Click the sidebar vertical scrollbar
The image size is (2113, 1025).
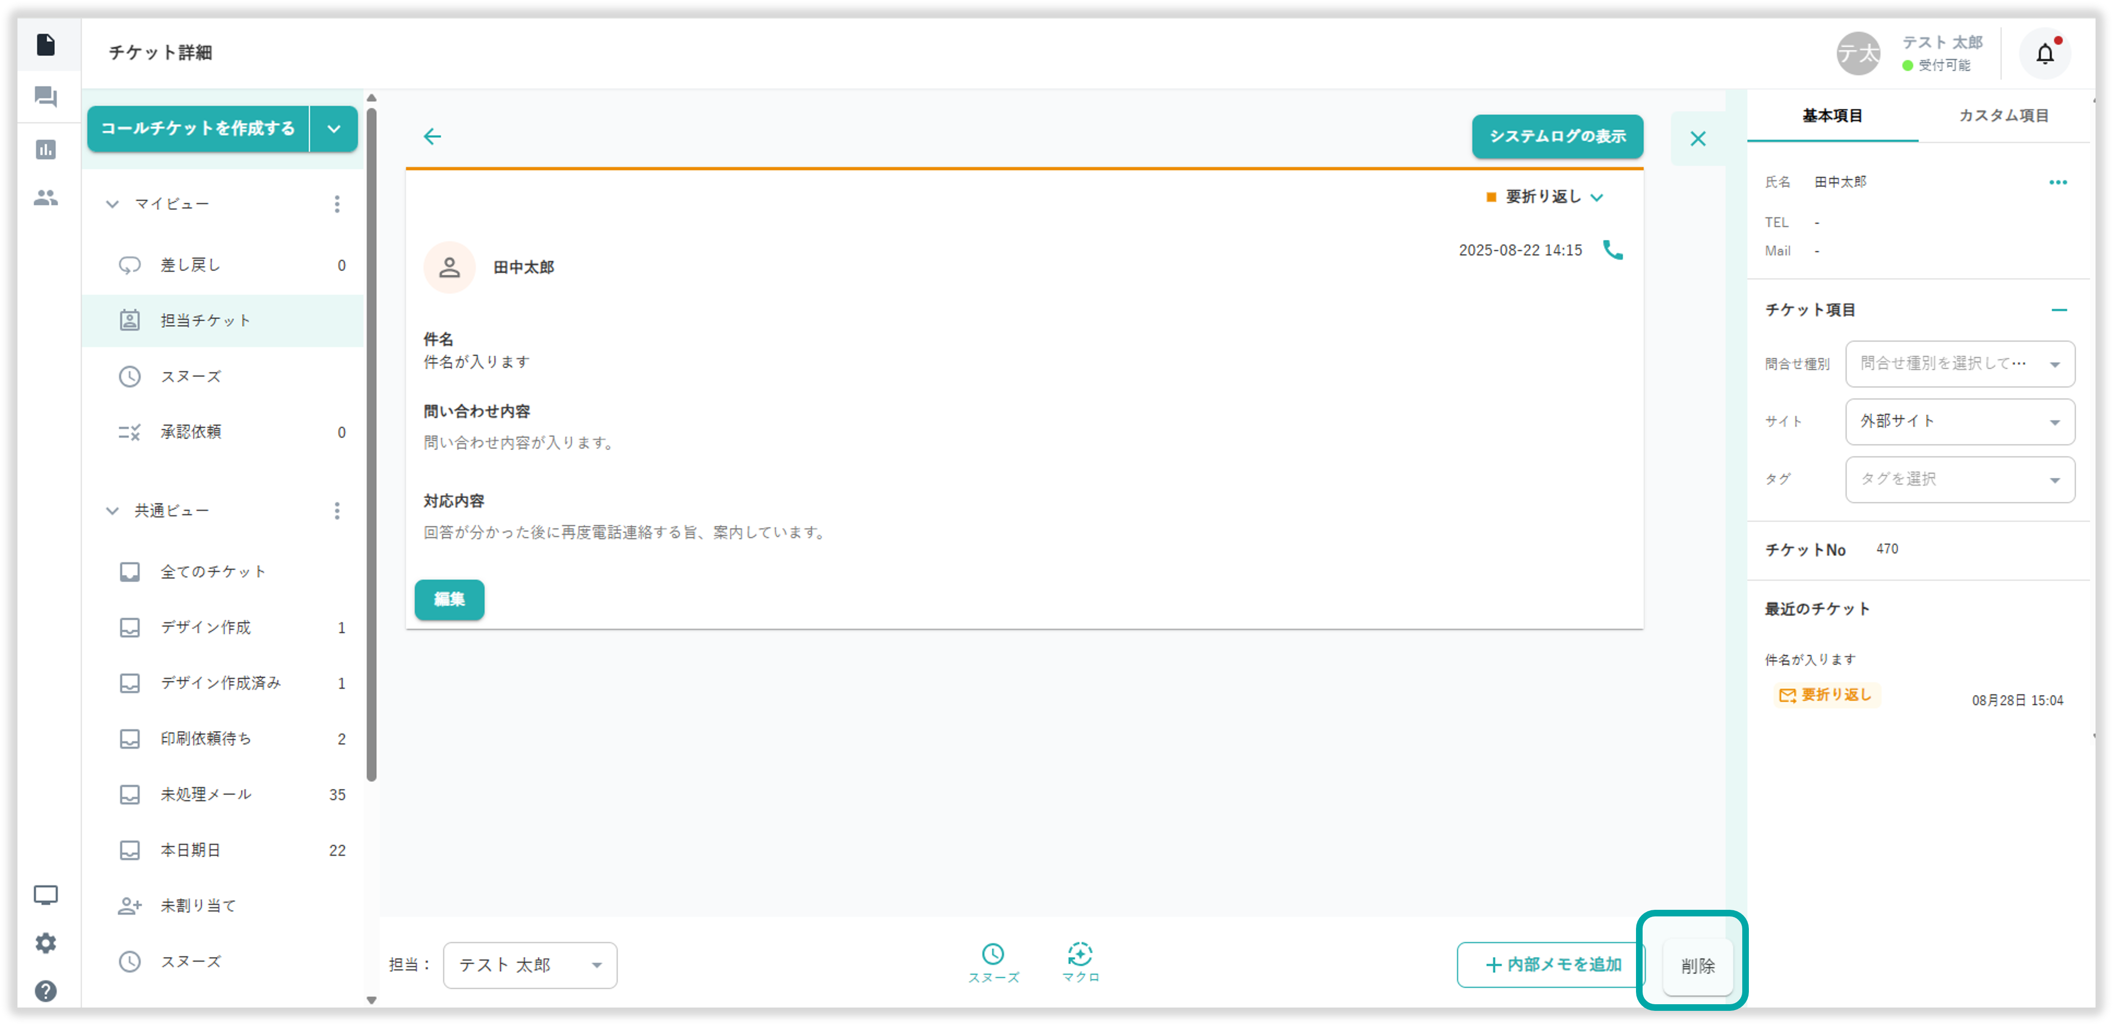point(372,443)
